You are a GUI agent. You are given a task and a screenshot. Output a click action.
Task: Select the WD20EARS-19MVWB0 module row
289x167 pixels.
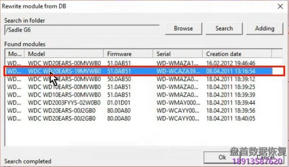[x=64, y=71]
